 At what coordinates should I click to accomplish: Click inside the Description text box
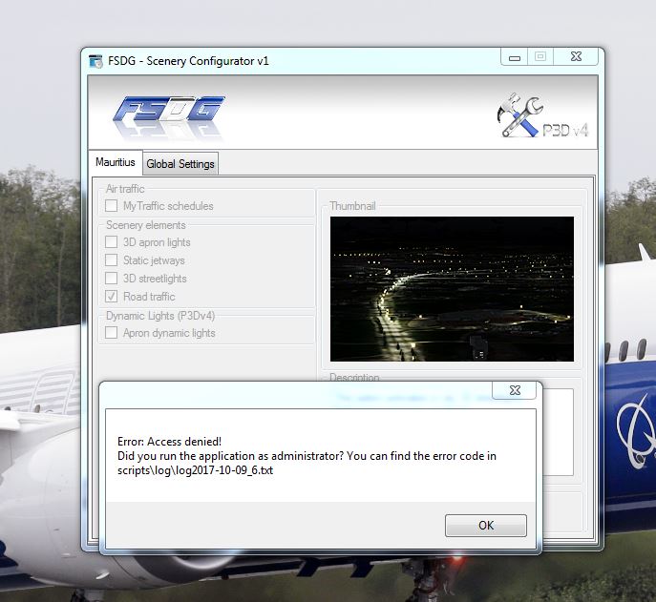coord(554,429)
